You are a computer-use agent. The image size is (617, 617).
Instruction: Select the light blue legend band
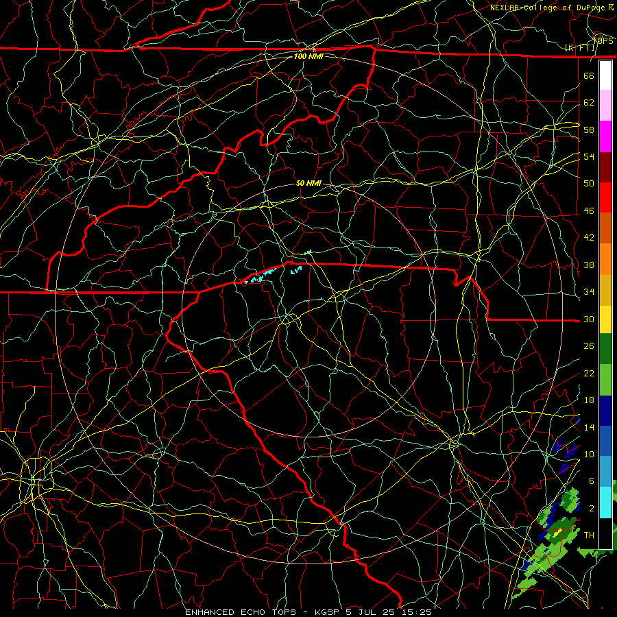coord(605,472)
